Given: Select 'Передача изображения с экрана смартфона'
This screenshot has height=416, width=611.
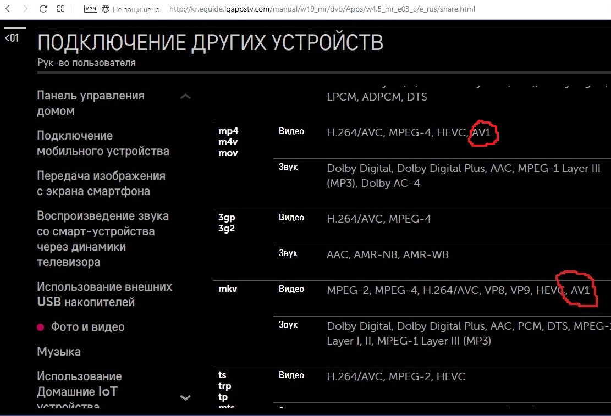Looking at the screenshot, I should [x=101, y=184].
